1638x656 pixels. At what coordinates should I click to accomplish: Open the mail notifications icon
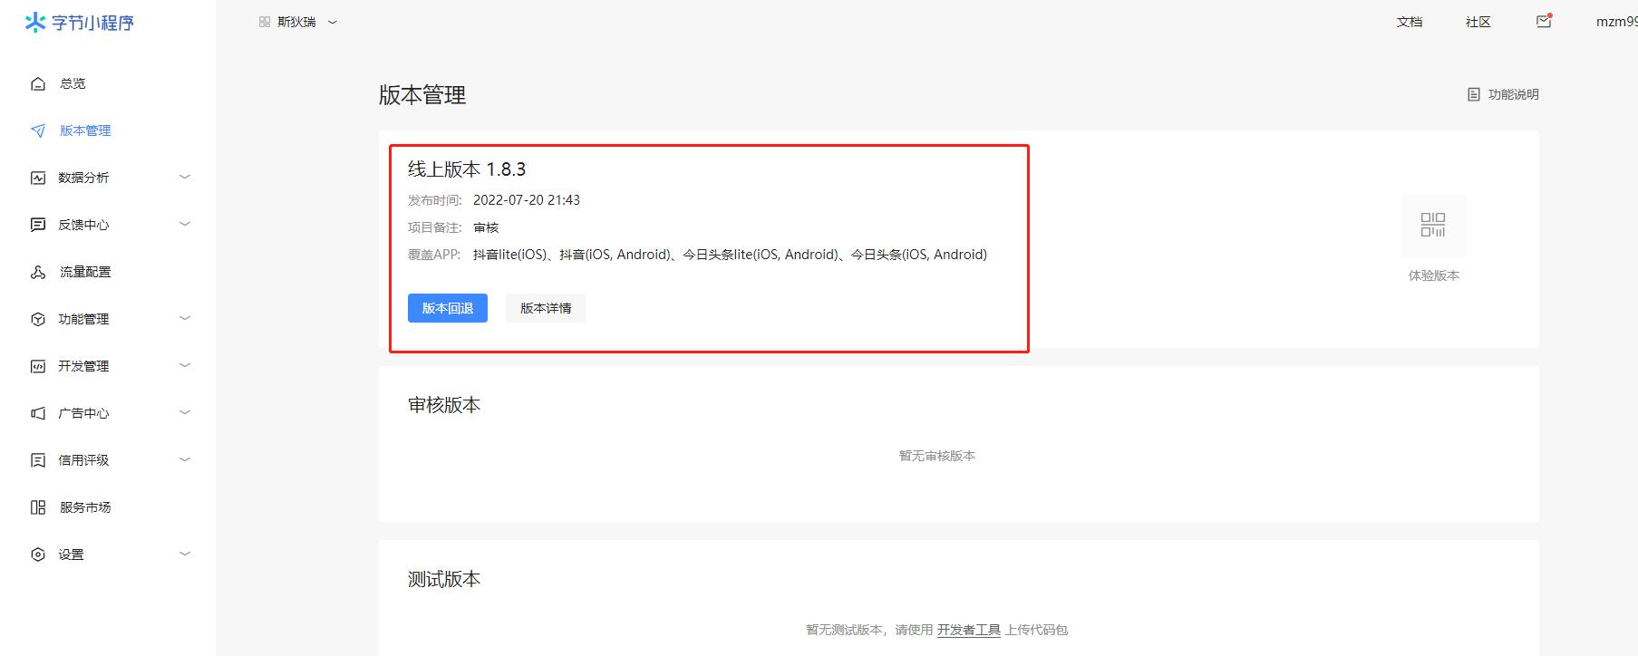(1544, 22)
